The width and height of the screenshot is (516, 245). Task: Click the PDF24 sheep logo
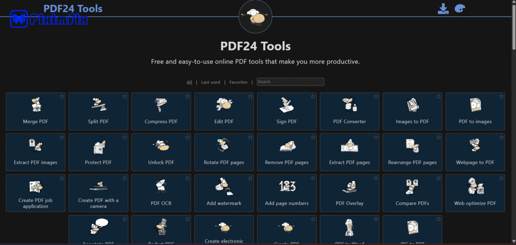255,16
